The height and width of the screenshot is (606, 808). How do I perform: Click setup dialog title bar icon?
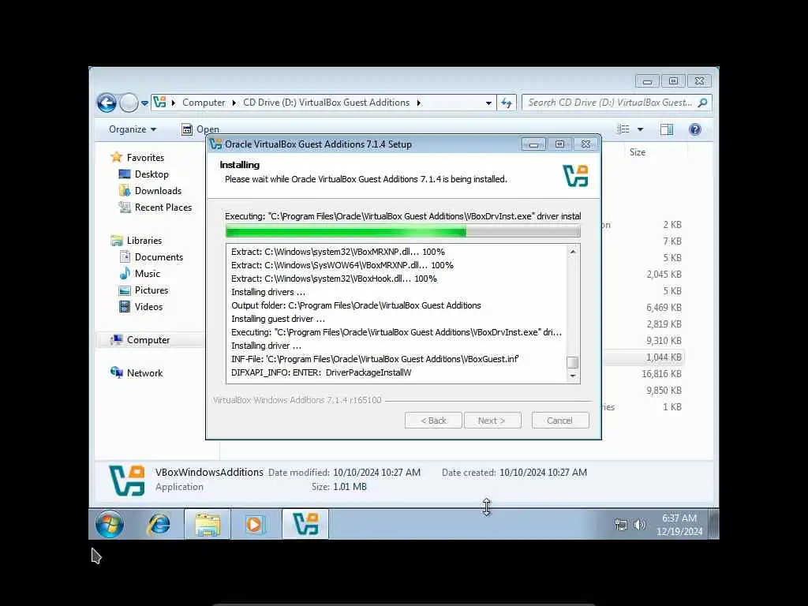[215, 144]
